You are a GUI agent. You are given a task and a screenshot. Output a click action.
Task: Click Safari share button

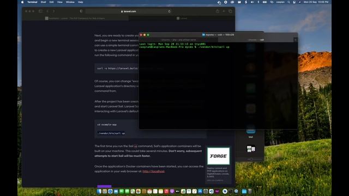point(218,11)
